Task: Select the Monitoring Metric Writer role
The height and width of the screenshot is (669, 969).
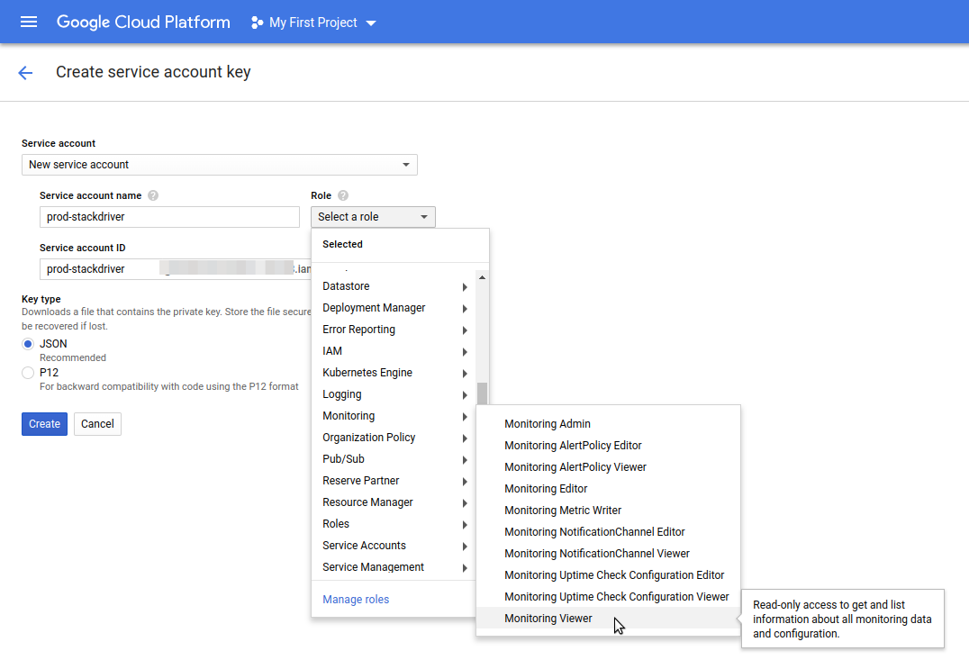Action: pyautogui.click(x=563, y=511)
